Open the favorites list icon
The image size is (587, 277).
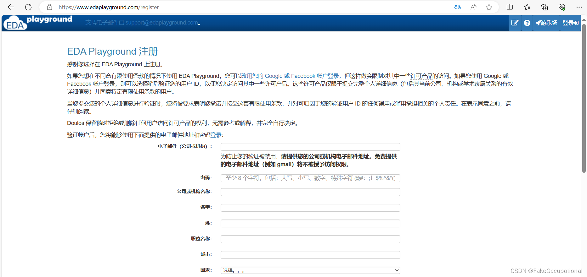(x=527, y=7)
